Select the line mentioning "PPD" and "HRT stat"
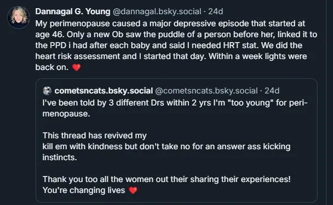This screenshot has width=333, height=205. (169, 45)
